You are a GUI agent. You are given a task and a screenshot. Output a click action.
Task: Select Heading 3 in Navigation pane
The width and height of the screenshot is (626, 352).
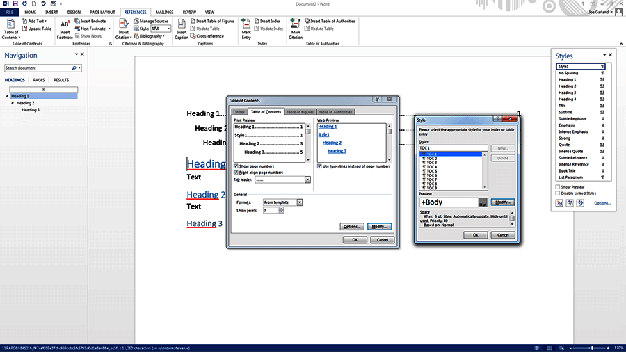[x=31, y=110]
